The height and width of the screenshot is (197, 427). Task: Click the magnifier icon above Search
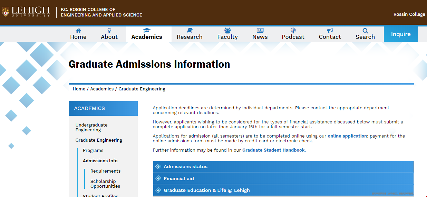(x=365, y=30)
